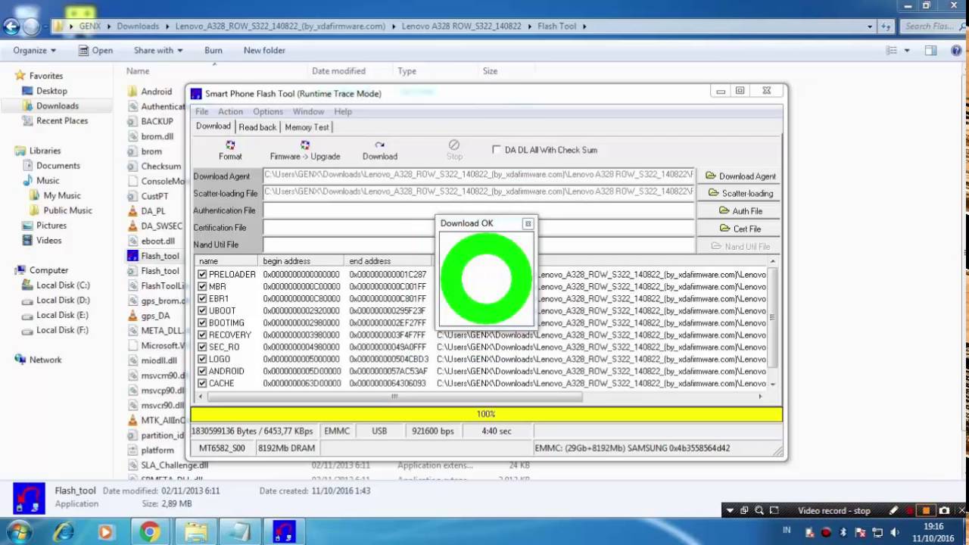Click the Download Agent button

click(x=740, y=176)
